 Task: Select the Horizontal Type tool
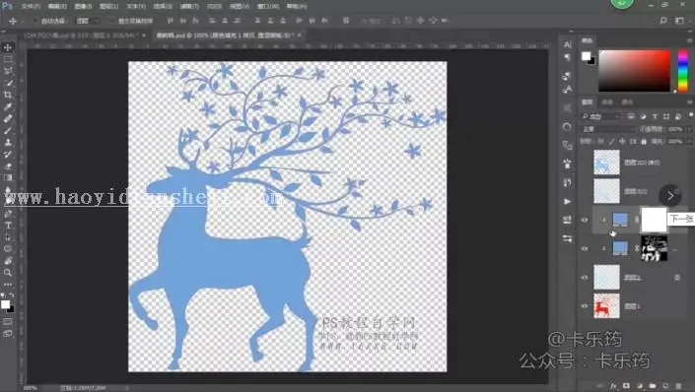tap(8, 226)
